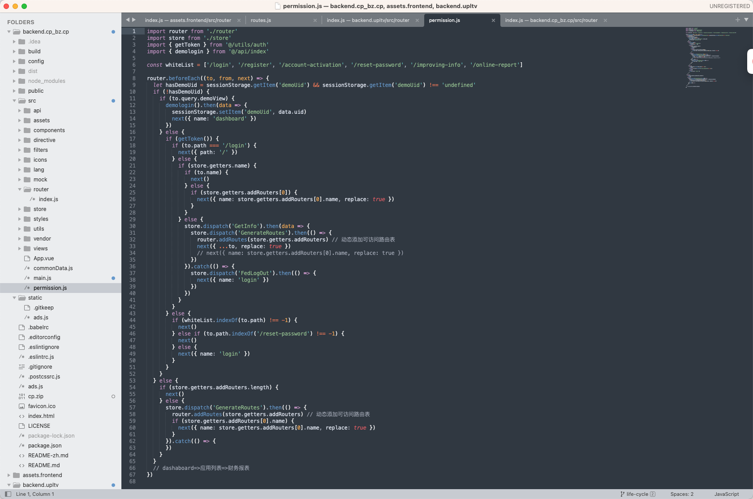This screenshot has height=499, width=753.
Task: Switch to index.js backend.cp_bz.cp/src/router tab
Action: [551, 20]
